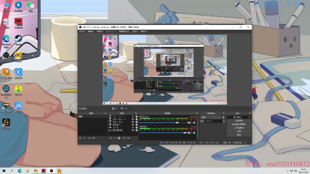
Task: Float the 控件 dock using its header icon
Action: click(250, 113)
